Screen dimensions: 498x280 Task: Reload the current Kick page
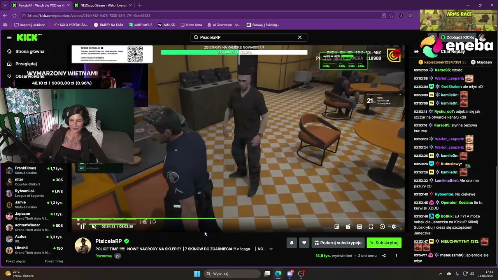click(x=14, y=16)
